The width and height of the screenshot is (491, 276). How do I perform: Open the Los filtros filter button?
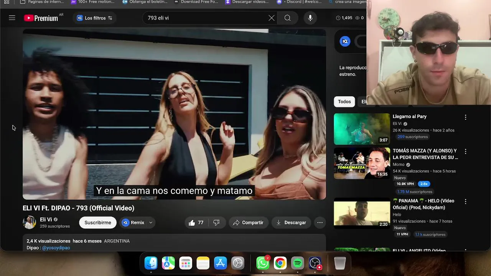coord(95,18)
